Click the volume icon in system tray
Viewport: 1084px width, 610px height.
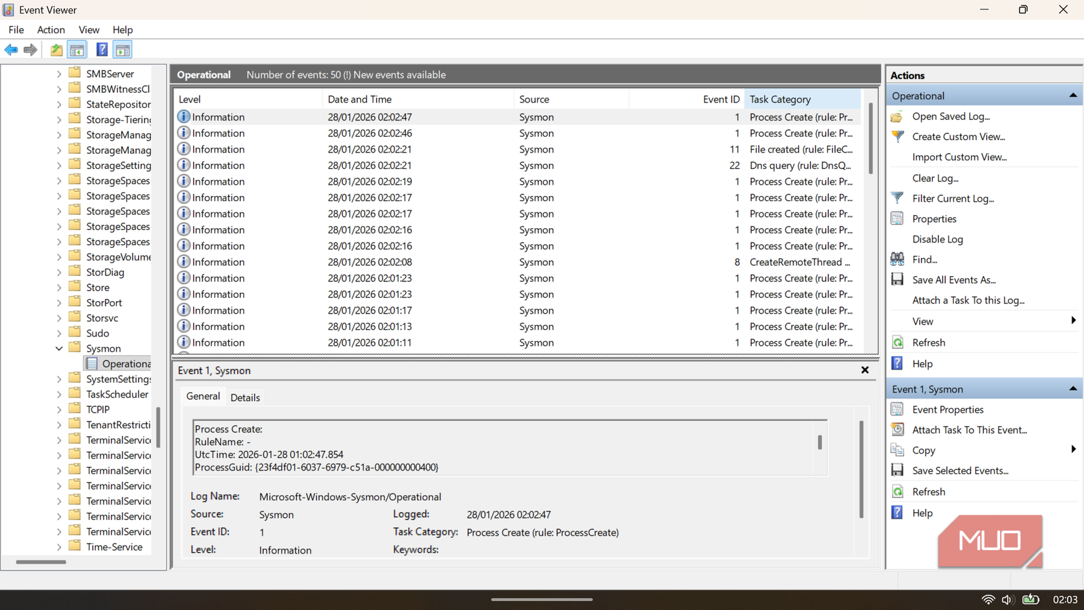1007,599
